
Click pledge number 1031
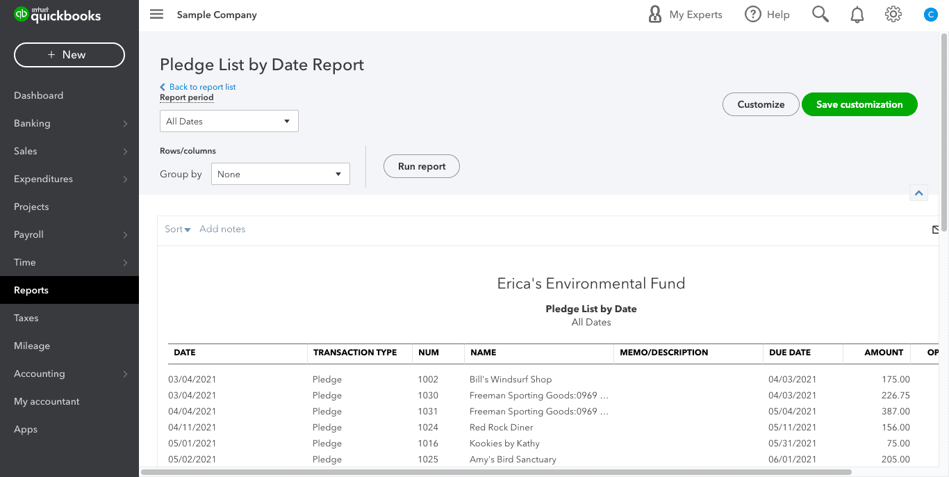(x=428, y=412)
